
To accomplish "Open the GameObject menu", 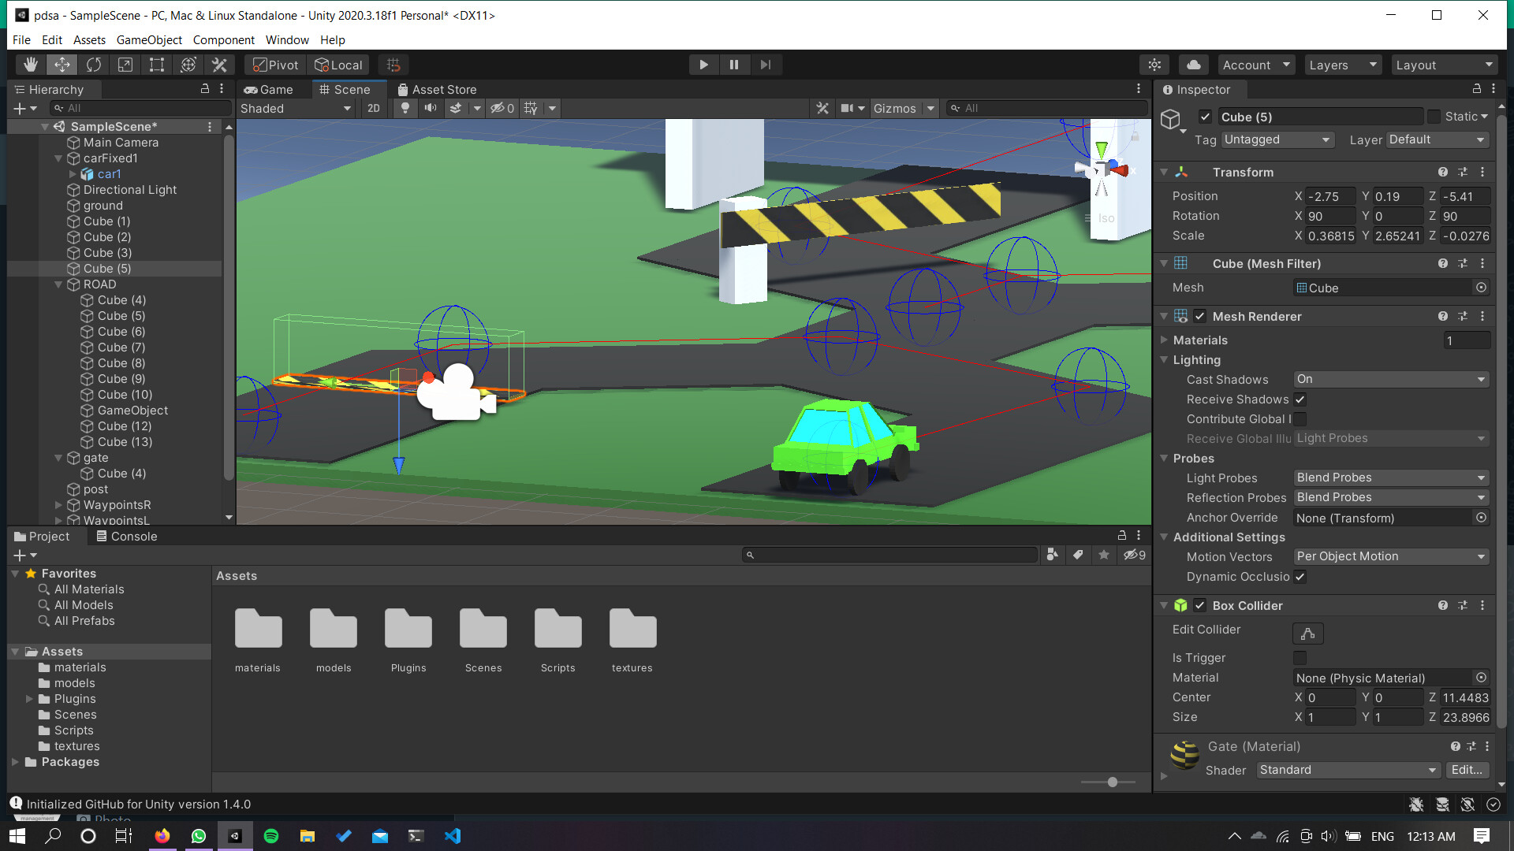I will pos(148,39).
